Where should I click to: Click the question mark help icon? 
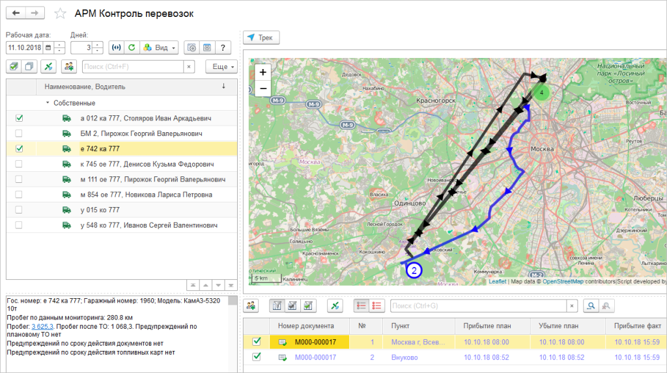(x=223, y=48)
